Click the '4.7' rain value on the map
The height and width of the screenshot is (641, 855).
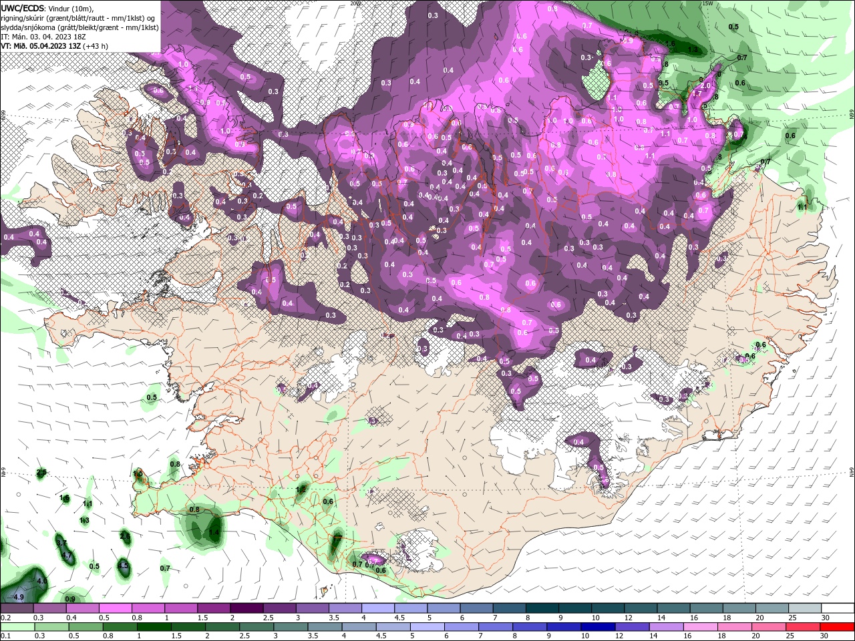pos(66,556)
